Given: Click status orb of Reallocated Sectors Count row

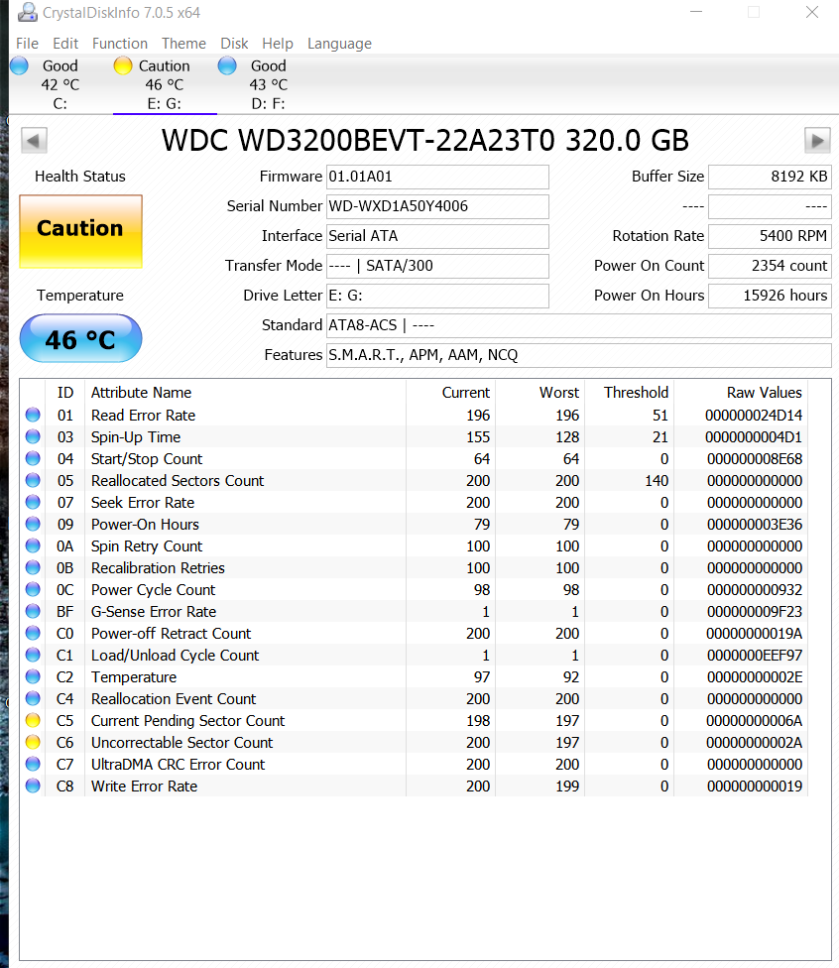Looking at the screenshot, I should point(33,480).
